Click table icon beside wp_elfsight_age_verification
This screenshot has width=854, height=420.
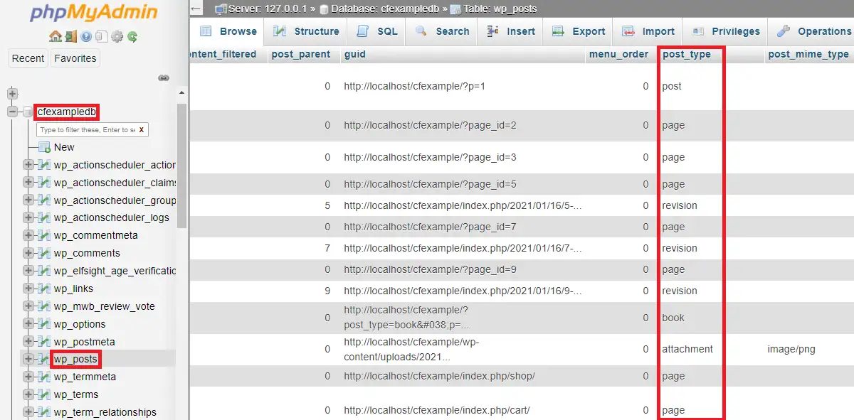[x=44, y=271]
